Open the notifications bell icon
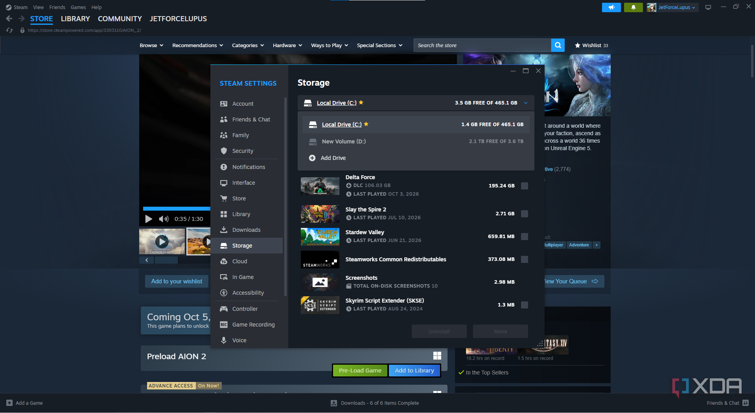 tap(633, 7)
